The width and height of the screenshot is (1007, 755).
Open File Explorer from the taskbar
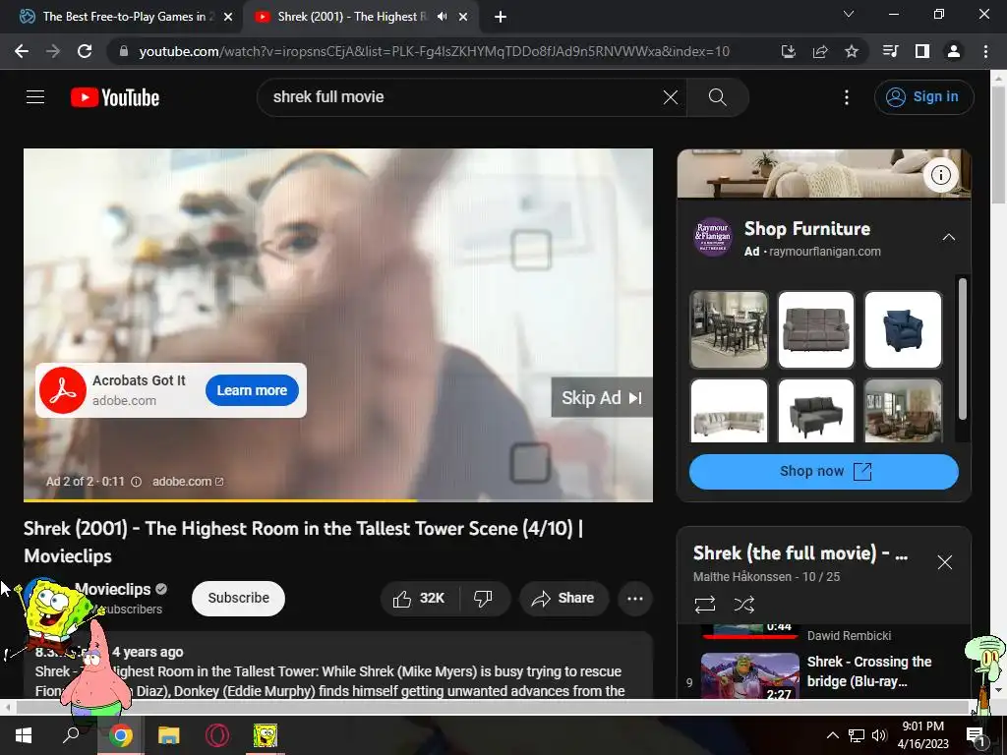tap(169, 735)
